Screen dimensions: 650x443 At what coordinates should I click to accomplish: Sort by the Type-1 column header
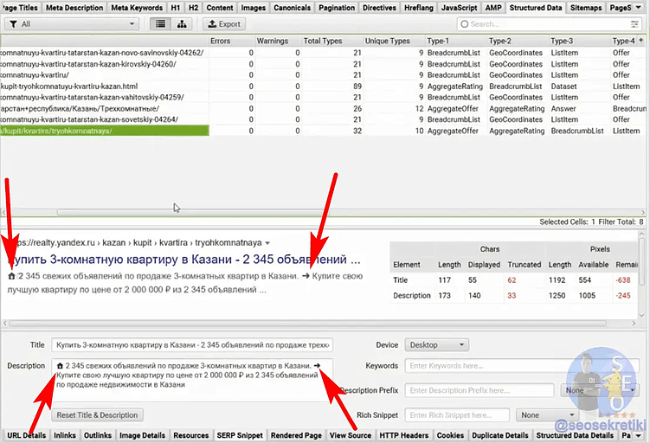coord(456,41)
